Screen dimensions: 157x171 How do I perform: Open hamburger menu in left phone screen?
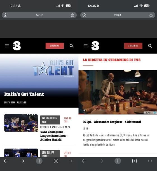point(7,46)
